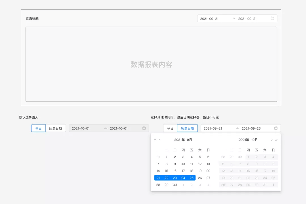Click calendar icon in 2021-09-25 range picker
Screen dimensions: 306x204
276,128
